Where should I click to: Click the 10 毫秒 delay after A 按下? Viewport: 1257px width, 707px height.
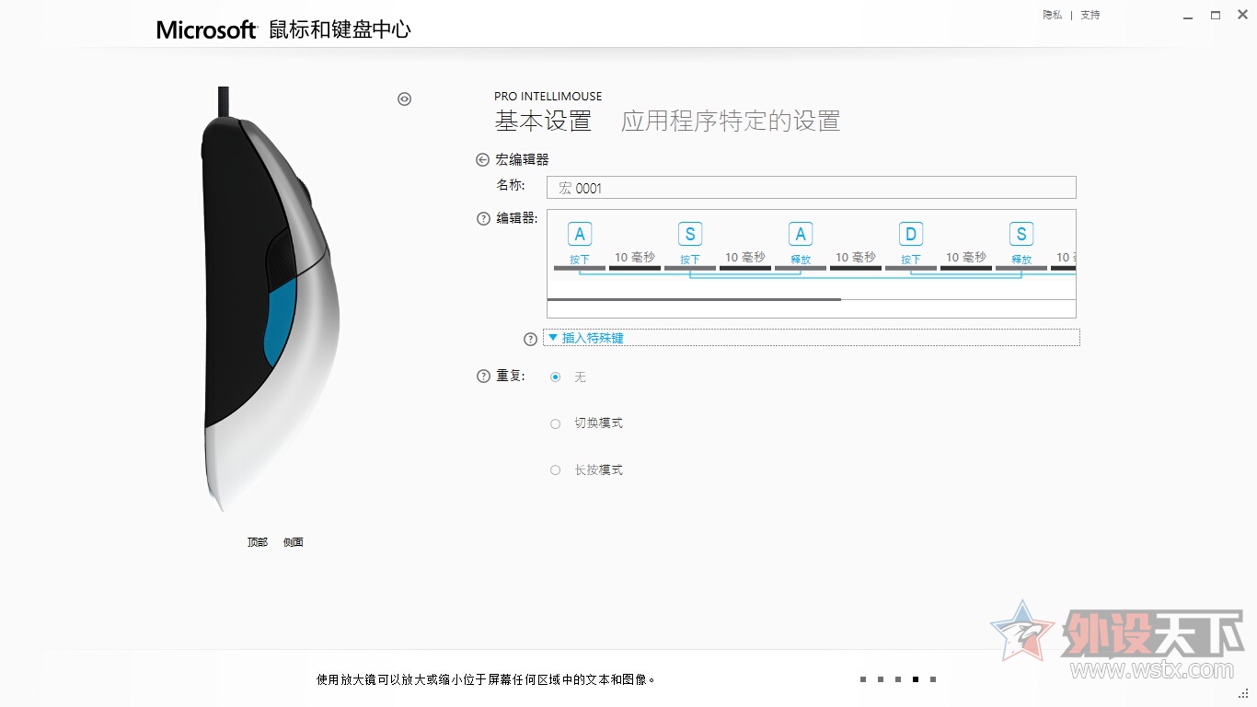[x=635, y=259]
